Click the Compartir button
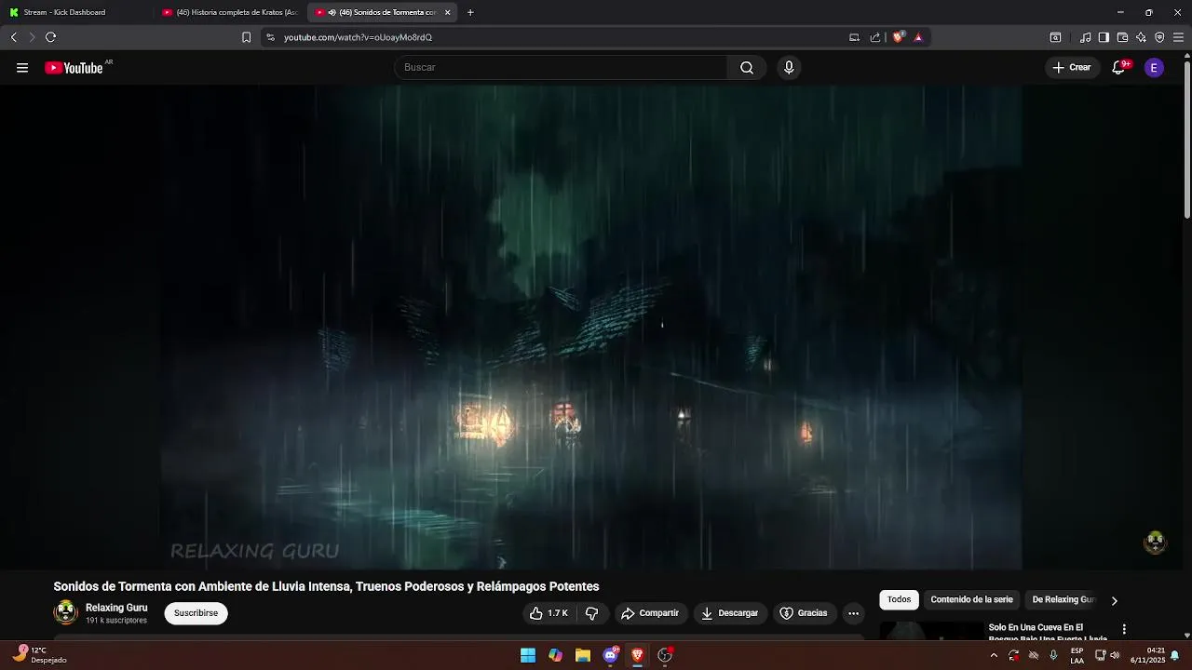Viewport: 1192px width, 670px height. pos(650,613)
